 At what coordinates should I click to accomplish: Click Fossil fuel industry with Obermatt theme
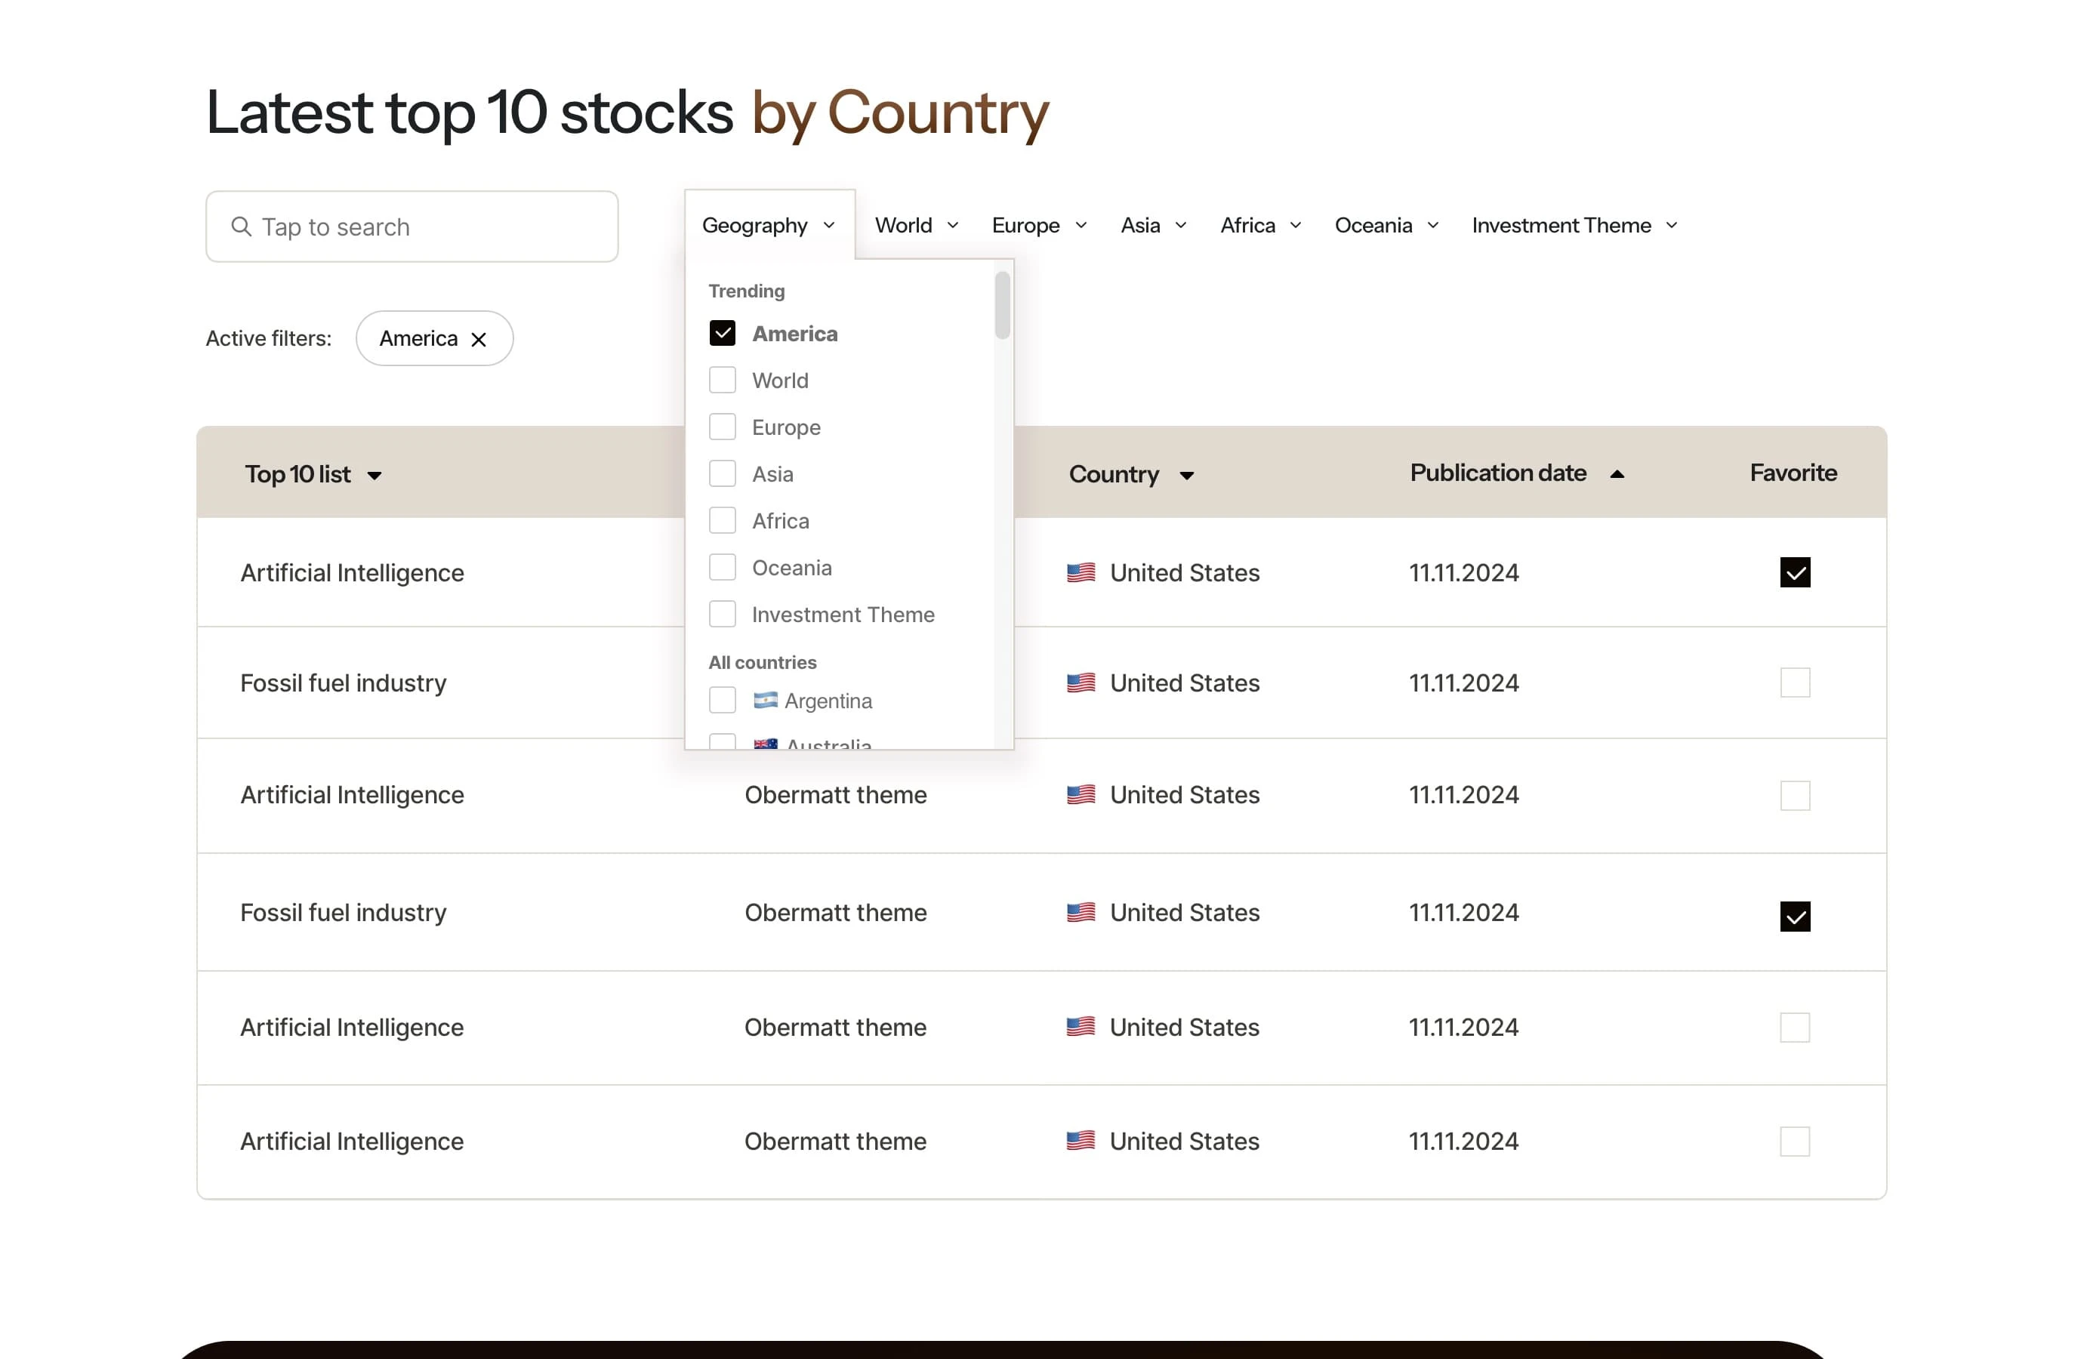point(344,913)
